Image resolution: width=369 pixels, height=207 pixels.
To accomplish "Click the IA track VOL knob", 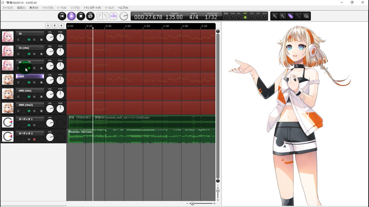I will [50, 37].
